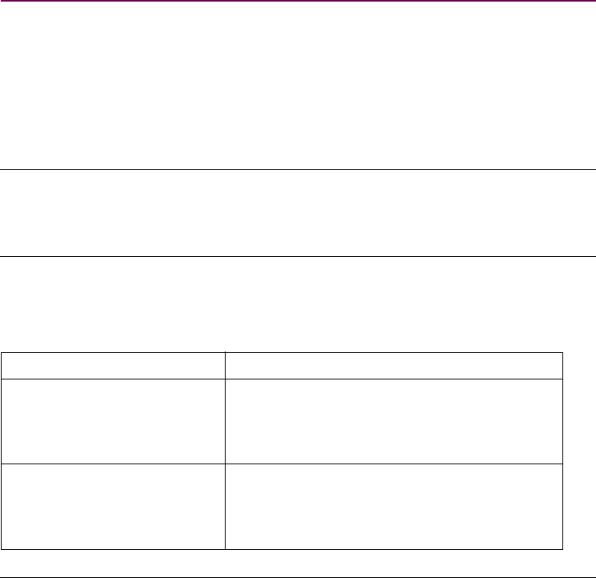Click the bottom-right empty table cell
596x578 pixels.
tap(394, 507)
